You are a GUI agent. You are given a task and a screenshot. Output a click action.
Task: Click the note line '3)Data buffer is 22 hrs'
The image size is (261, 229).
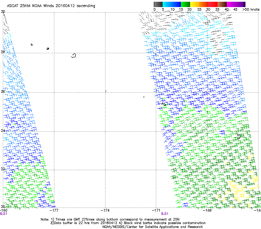[128, 223]
